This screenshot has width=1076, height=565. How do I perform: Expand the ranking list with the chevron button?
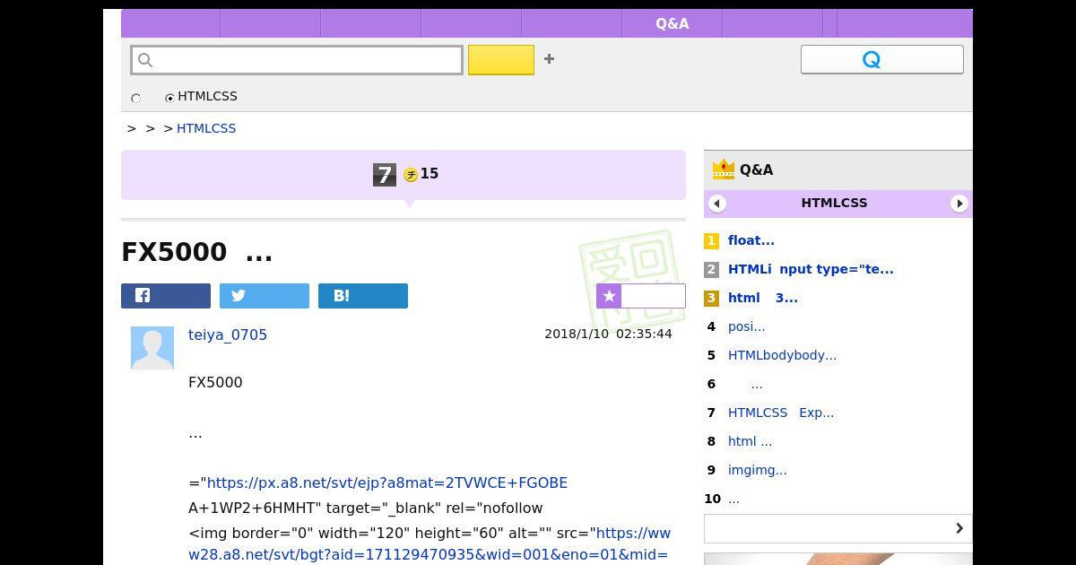point(838,528)
